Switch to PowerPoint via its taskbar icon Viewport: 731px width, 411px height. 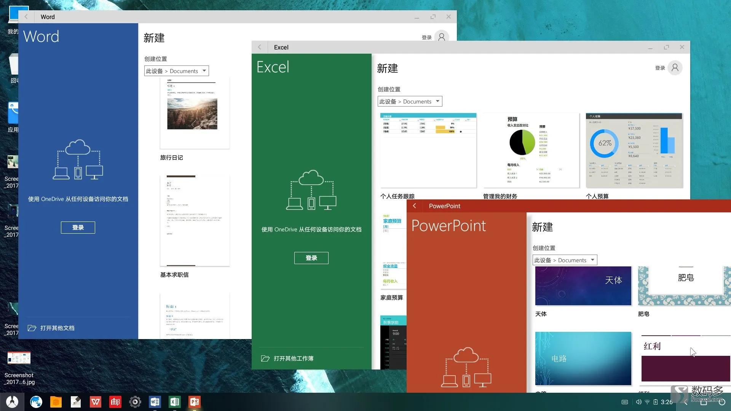tap(195, 402)
